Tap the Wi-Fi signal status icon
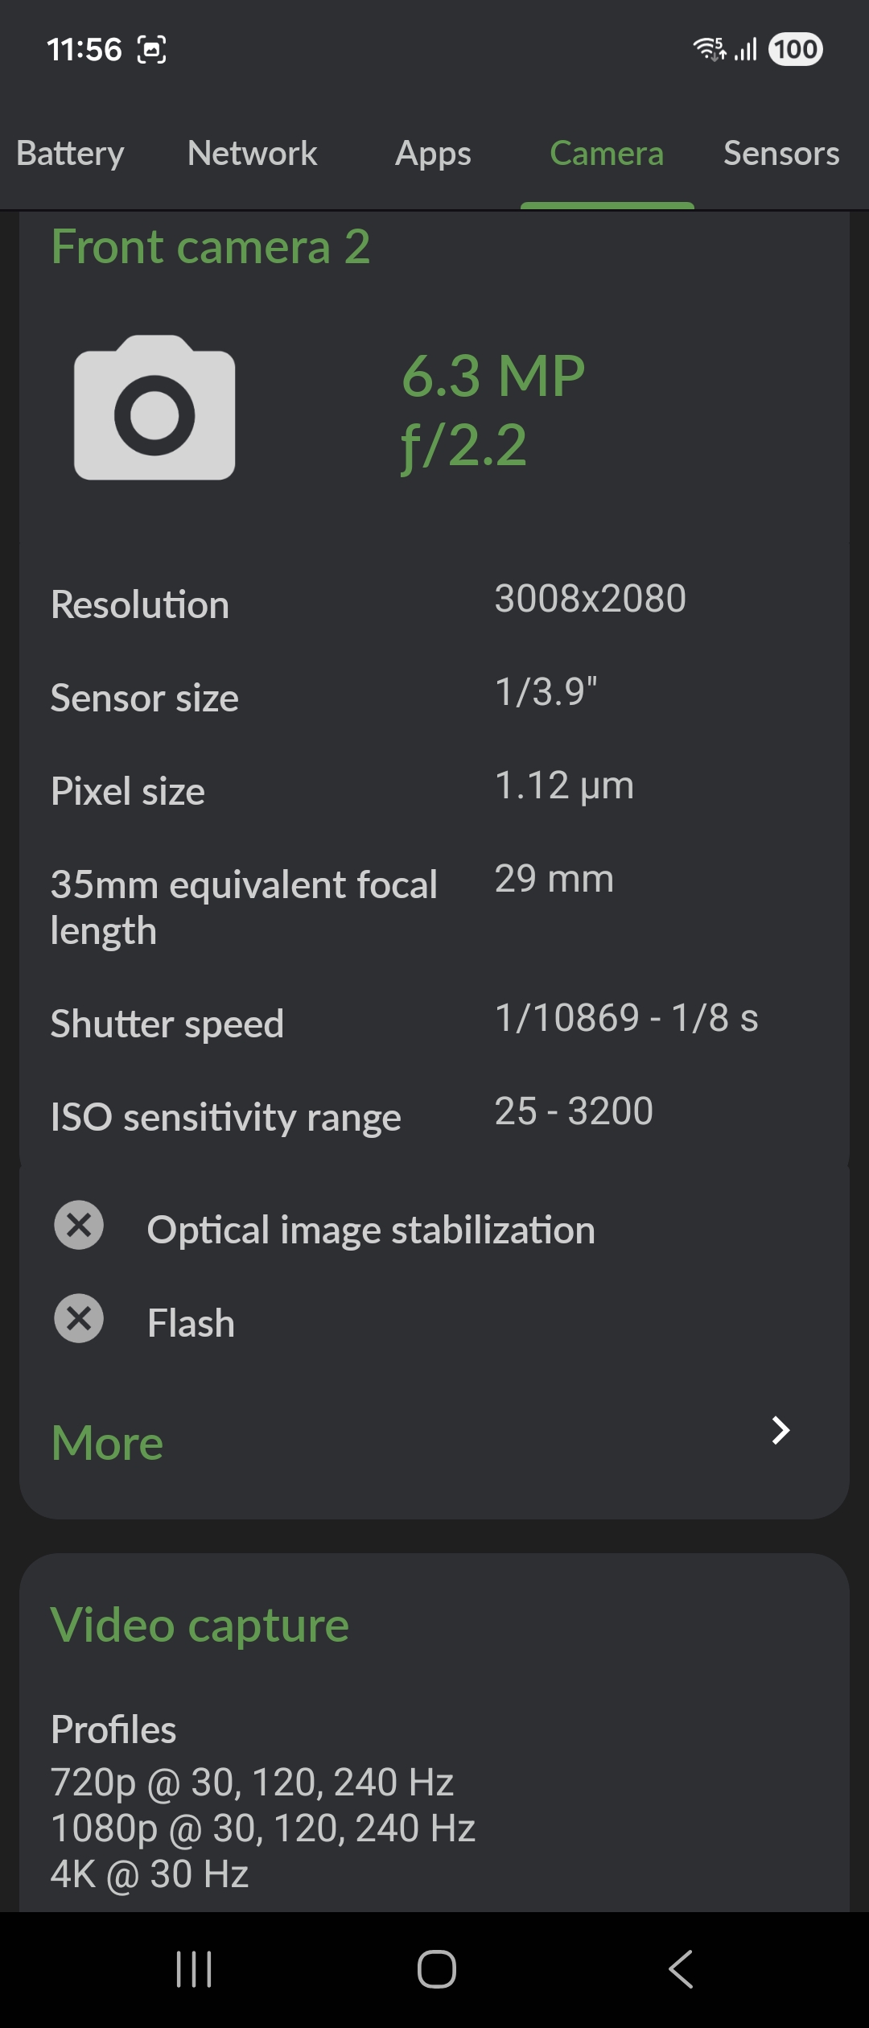The image size is (869, 2028). (x=709, y=49)
